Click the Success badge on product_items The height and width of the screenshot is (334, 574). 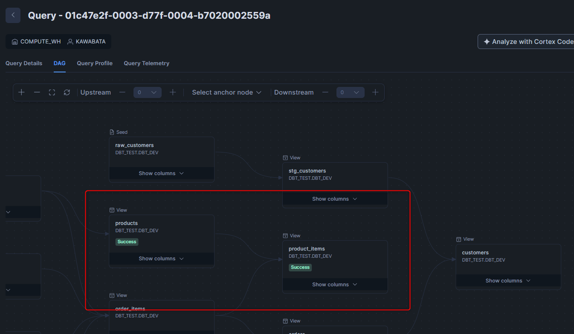pos(300,268)
